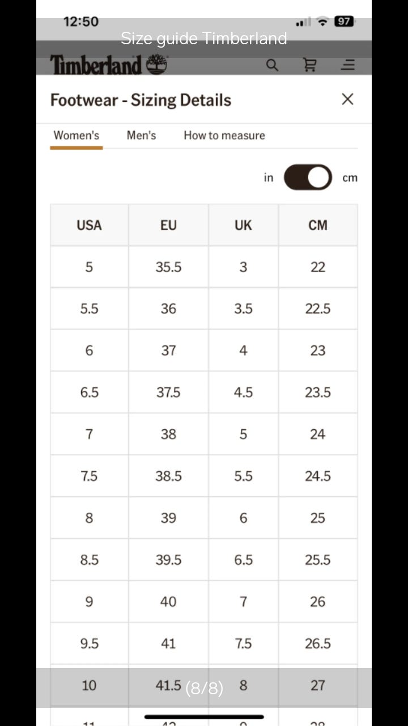Viewport: 408px width, 726px height.
Task: Select the Women's tab
Action: tap(76, 136)
